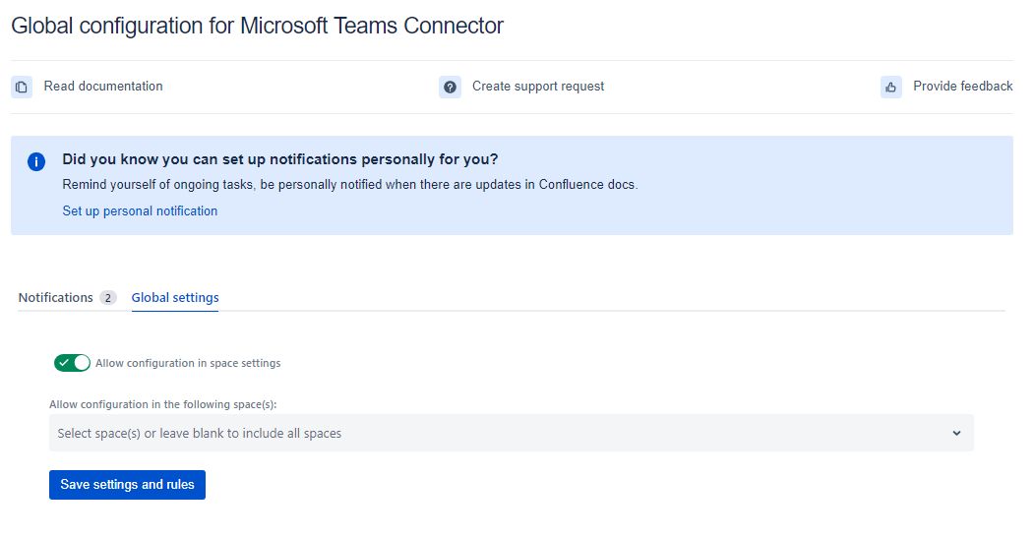Open Set up personal notification link
1035x538 pixels.
140,211
